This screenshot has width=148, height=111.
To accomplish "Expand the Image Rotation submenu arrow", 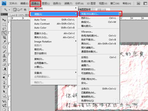I will point(76,41).
